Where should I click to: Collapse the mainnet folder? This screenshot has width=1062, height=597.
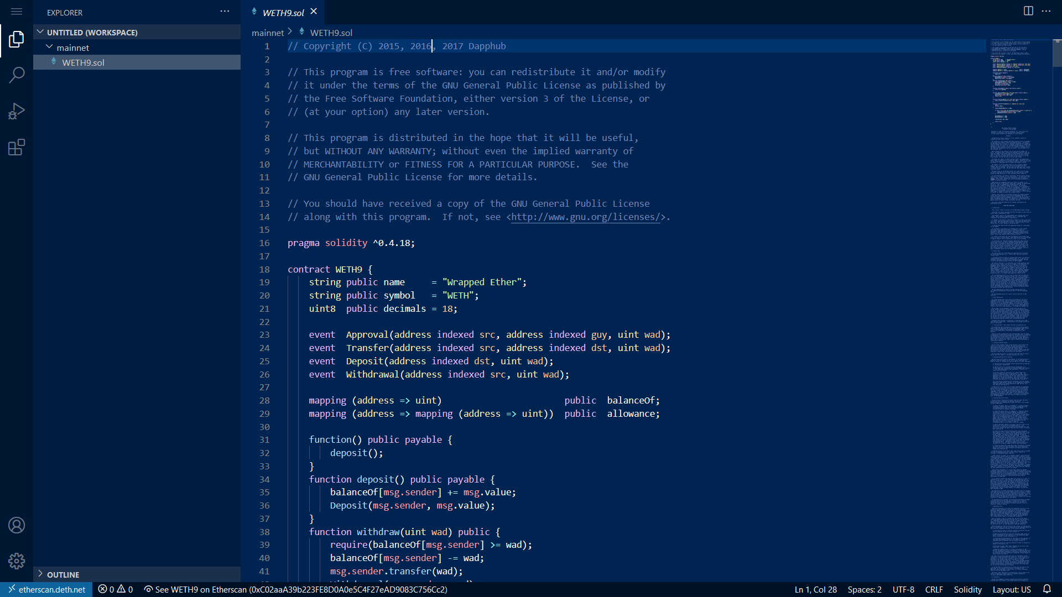pyautogui.click(x=72, y=48)
